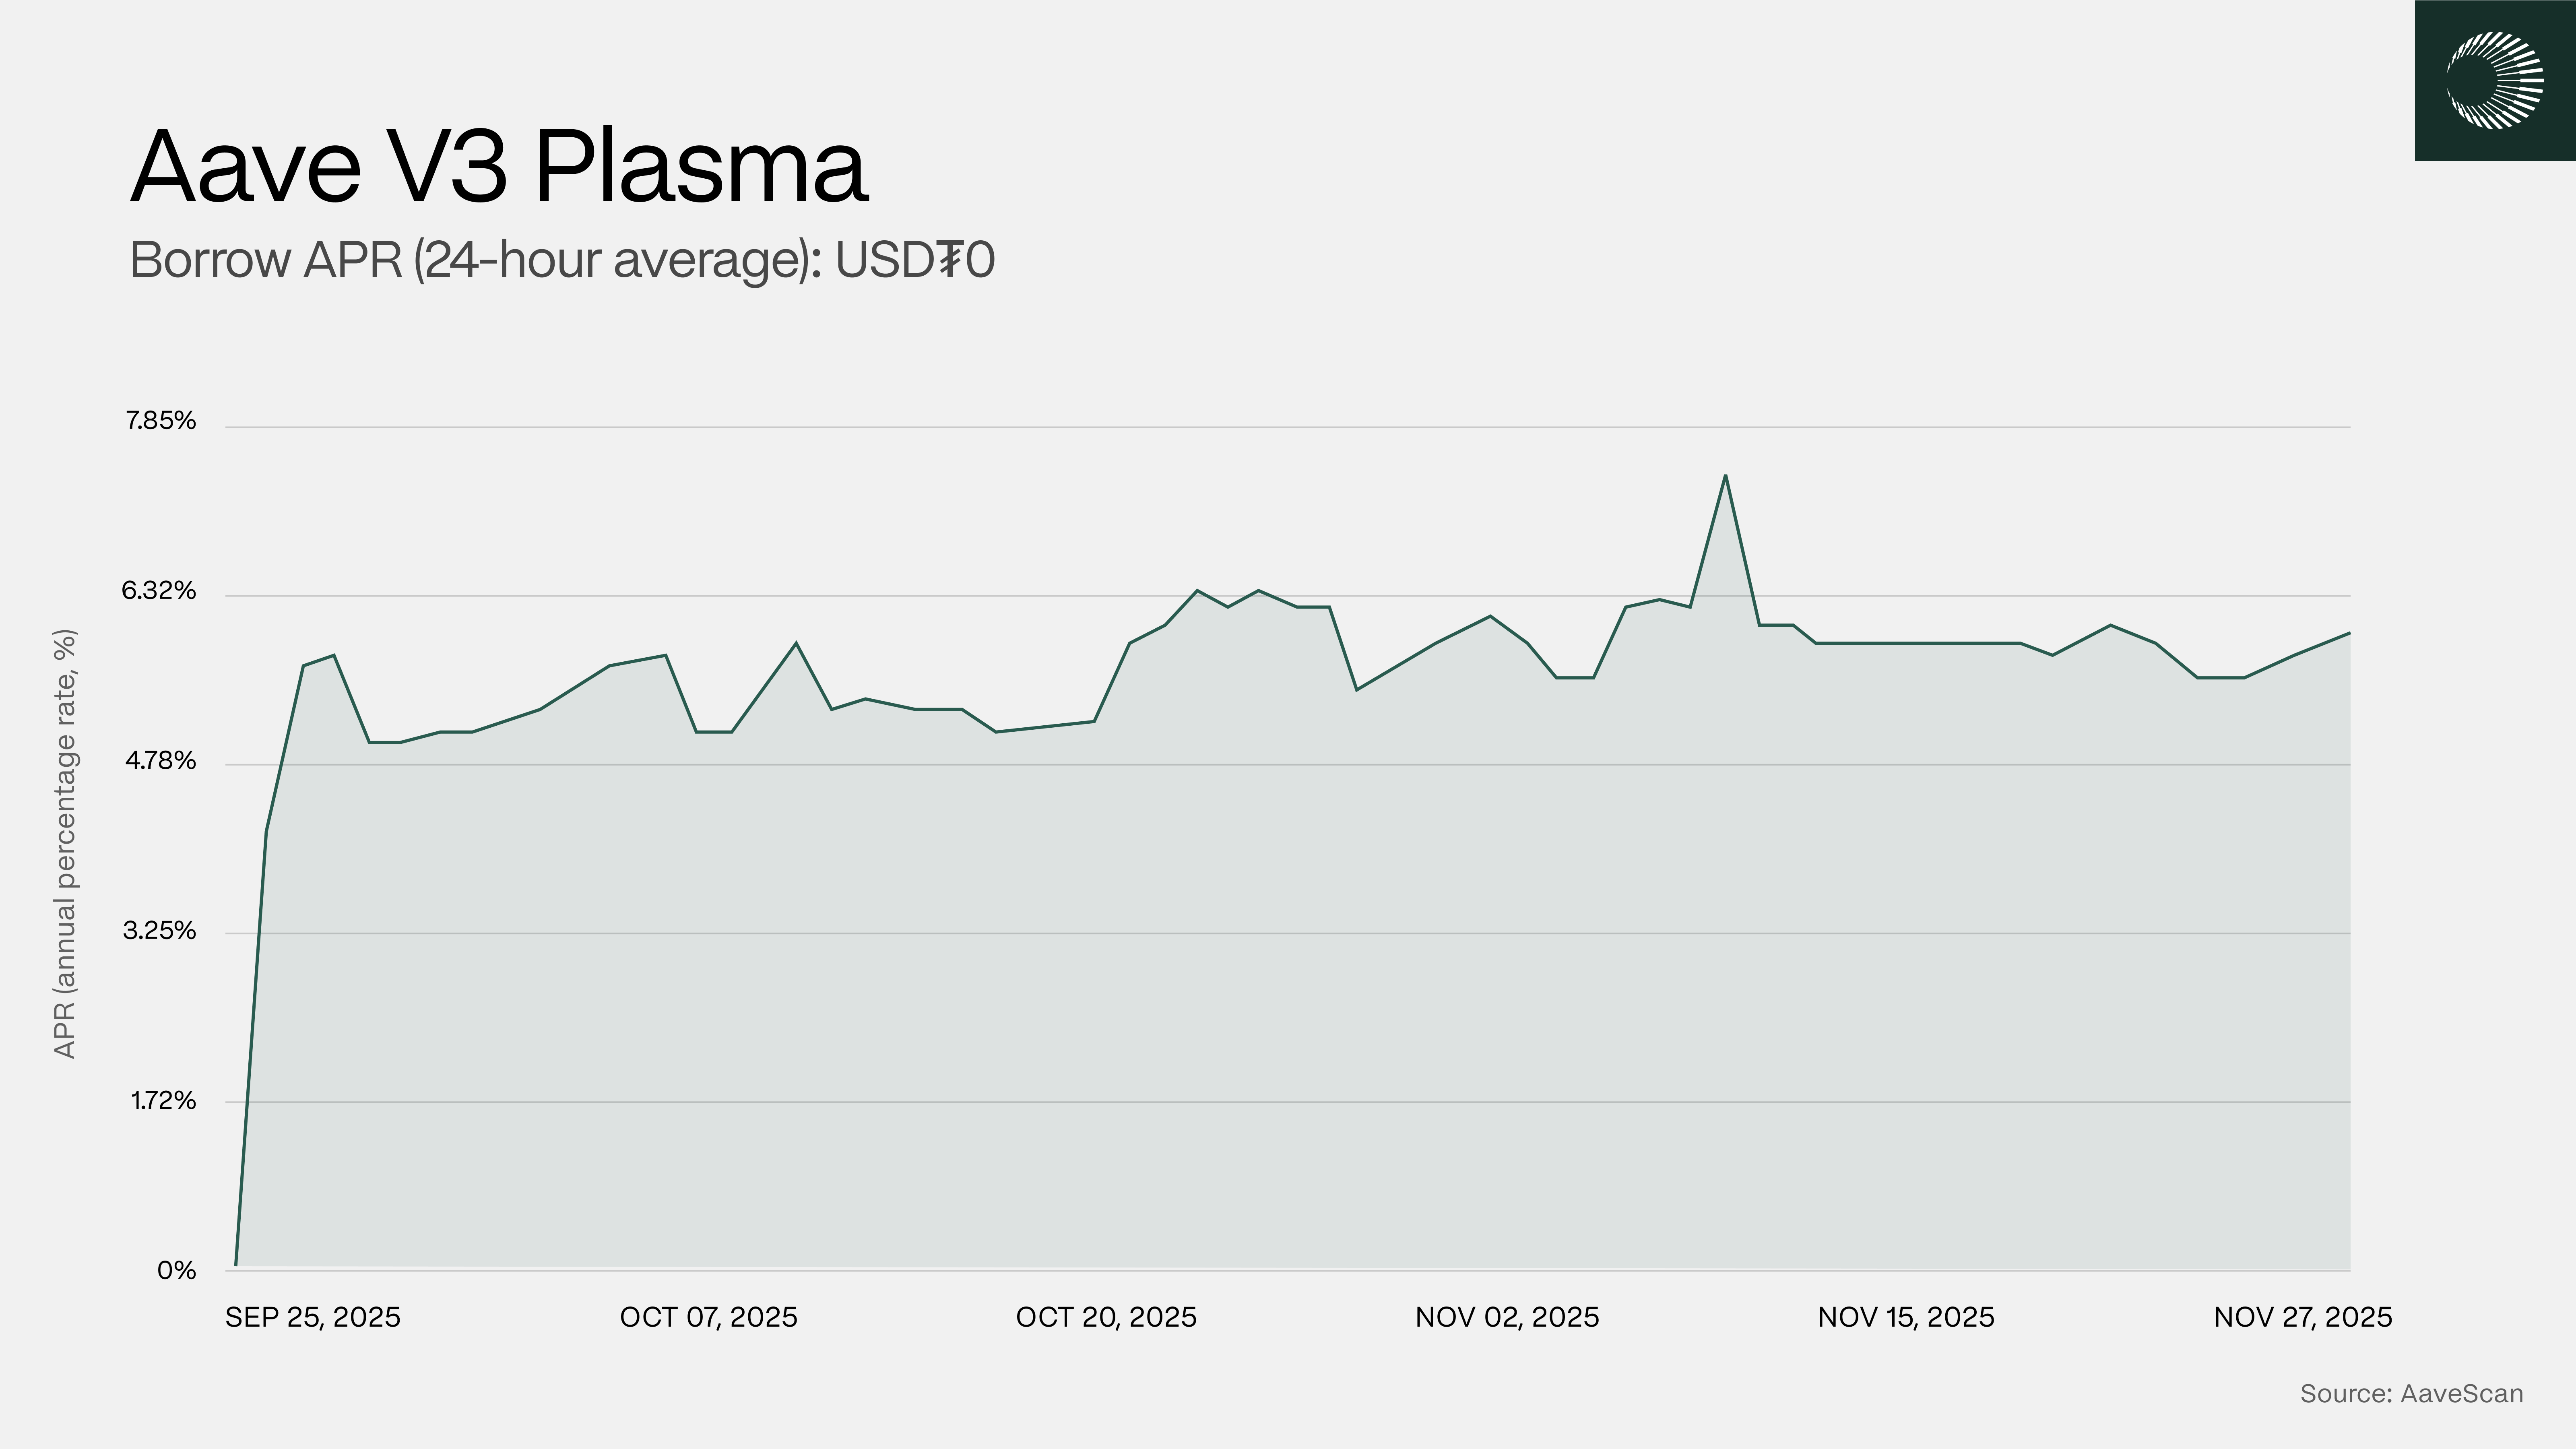Click the line's starting point at 0%
This screenshot has width=2576, height=1449.
[236, 1265]
